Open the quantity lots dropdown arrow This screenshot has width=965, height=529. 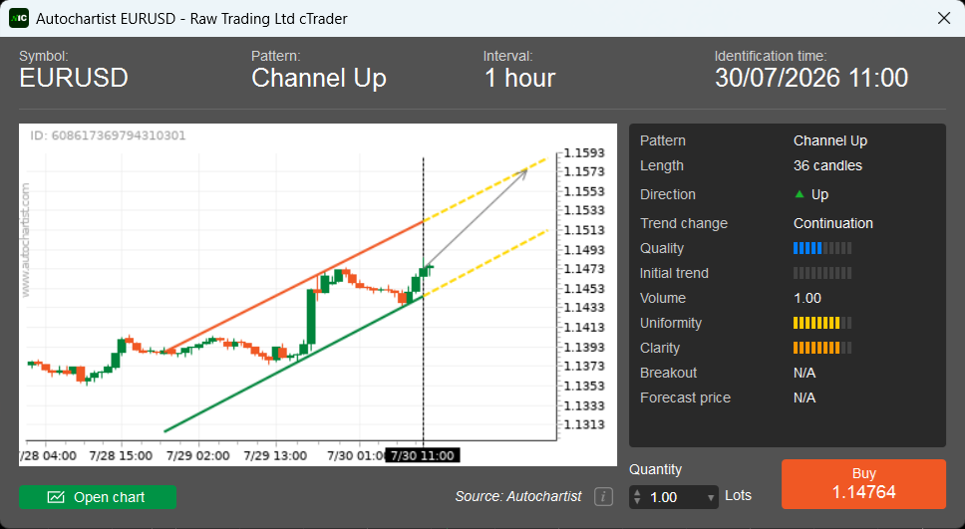click(x=711, y=497)
